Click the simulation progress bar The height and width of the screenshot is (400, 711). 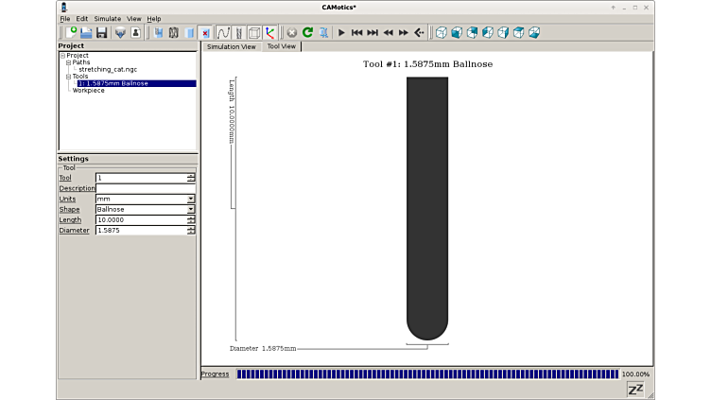pos(426,374)
